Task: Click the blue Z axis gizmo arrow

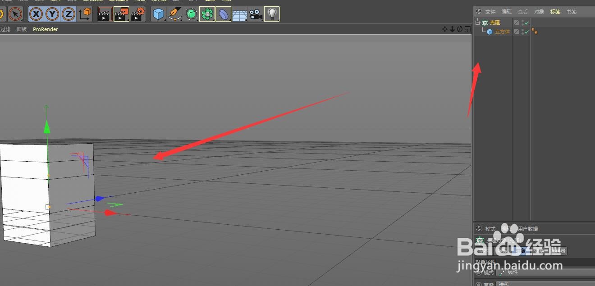Action: coord(99,198)
